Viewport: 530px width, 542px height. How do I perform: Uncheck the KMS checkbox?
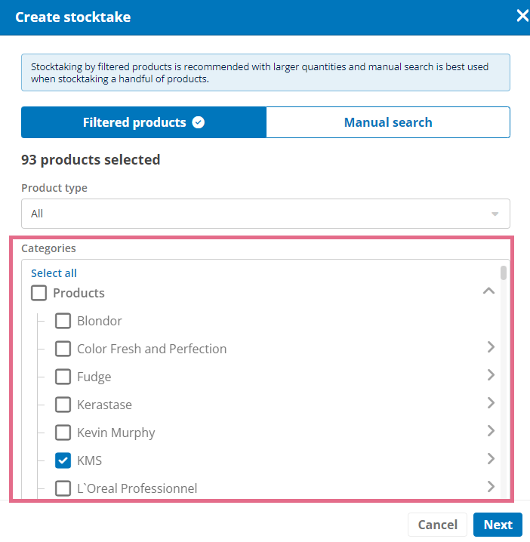tap(63, 460)
